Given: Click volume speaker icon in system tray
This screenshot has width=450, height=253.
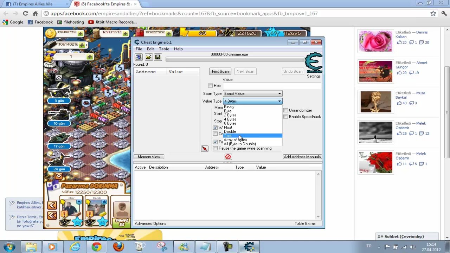Looking at the screenshot, I should [x=413, y=247].
